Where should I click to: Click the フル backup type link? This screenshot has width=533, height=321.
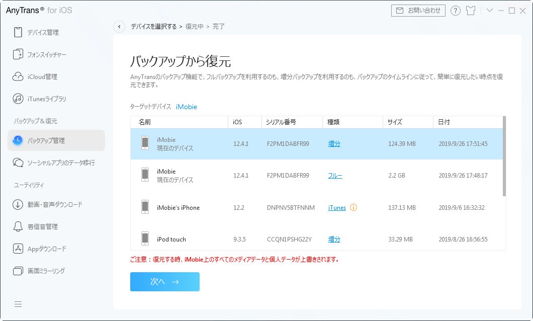335,176
